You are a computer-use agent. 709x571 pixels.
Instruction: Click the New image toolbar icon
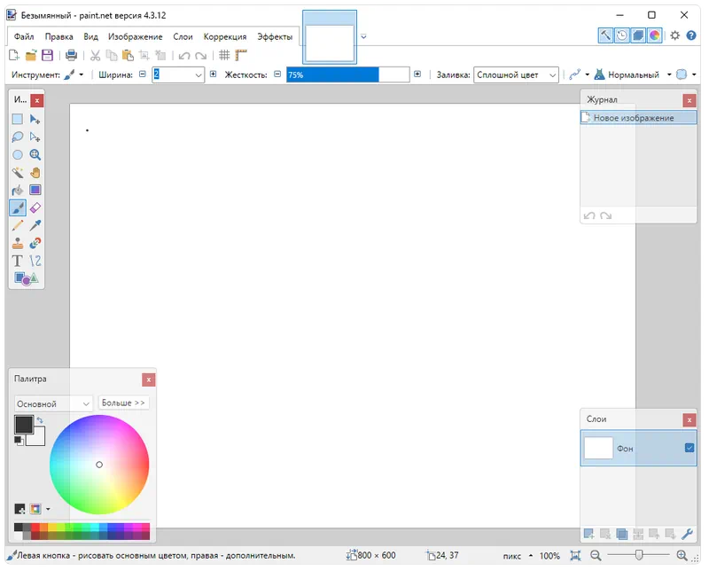pyautogui.click(x=14, y=55)
